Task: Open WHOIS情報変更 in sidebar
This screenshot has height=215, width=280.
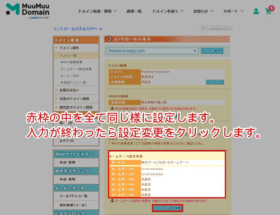Action: pyautogui.click(x=71, y=62)
